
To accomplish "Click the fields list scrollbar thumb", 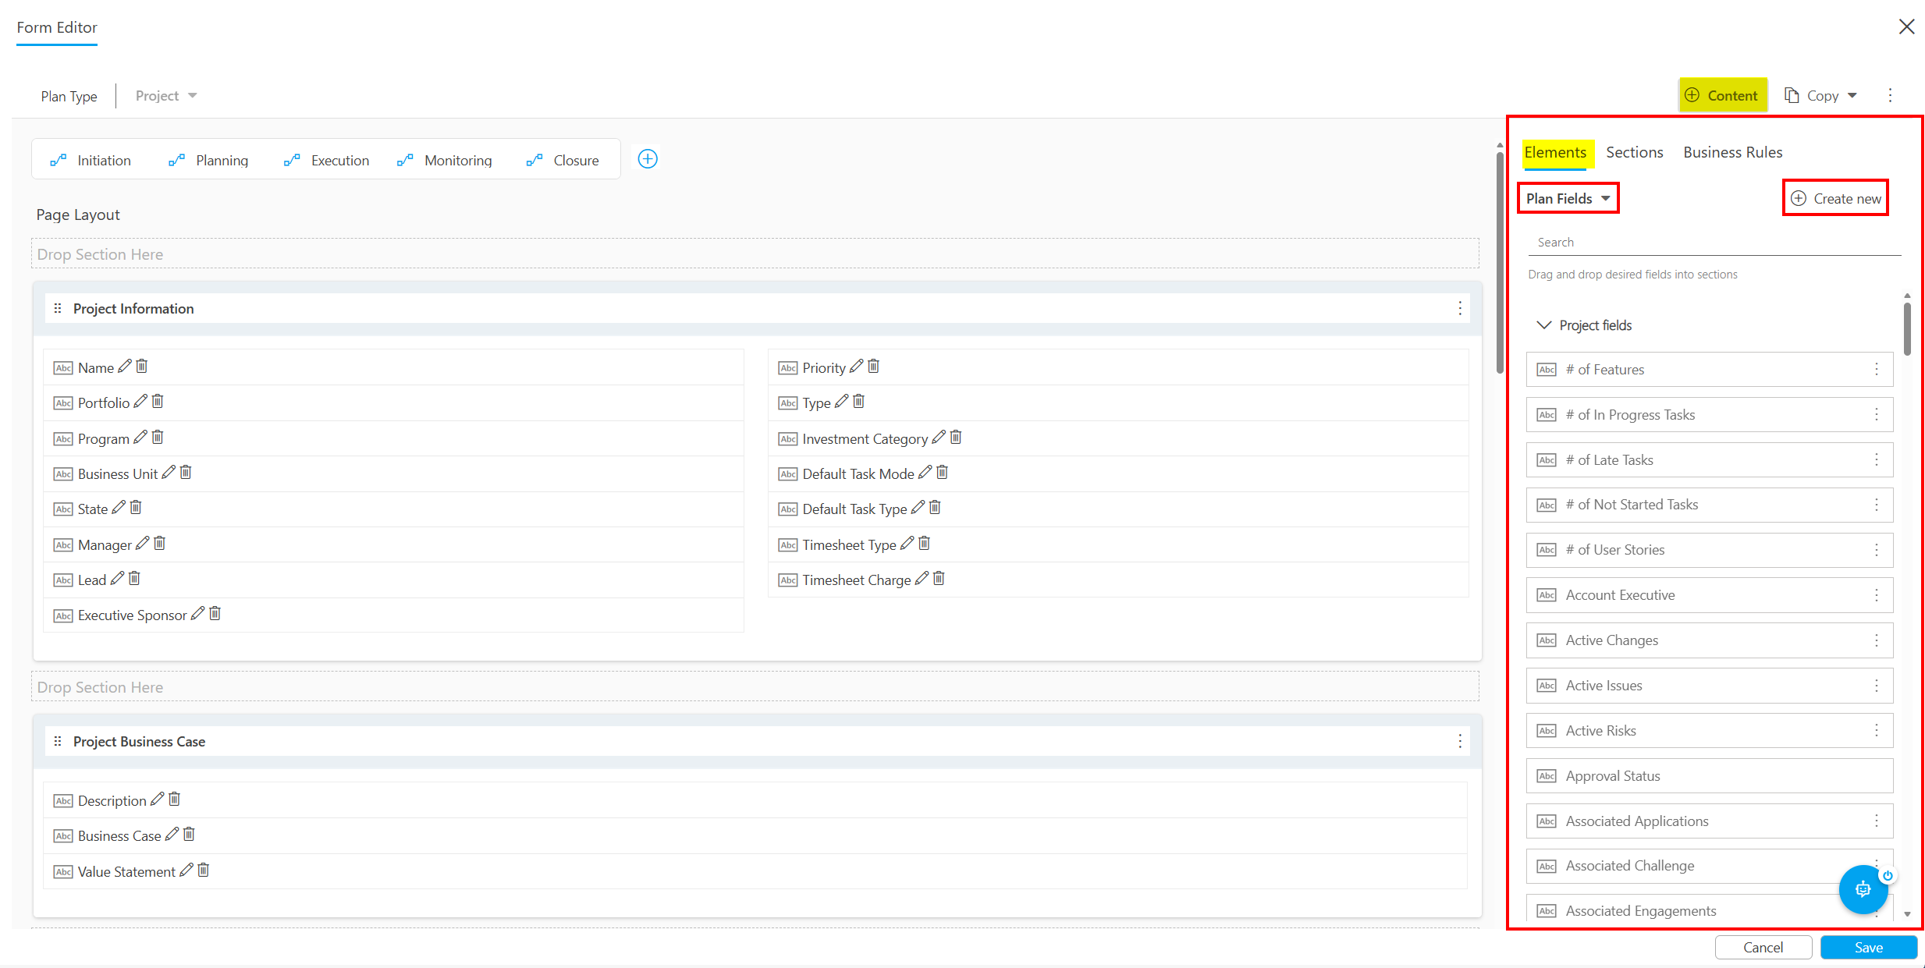I will [1906, 328].
